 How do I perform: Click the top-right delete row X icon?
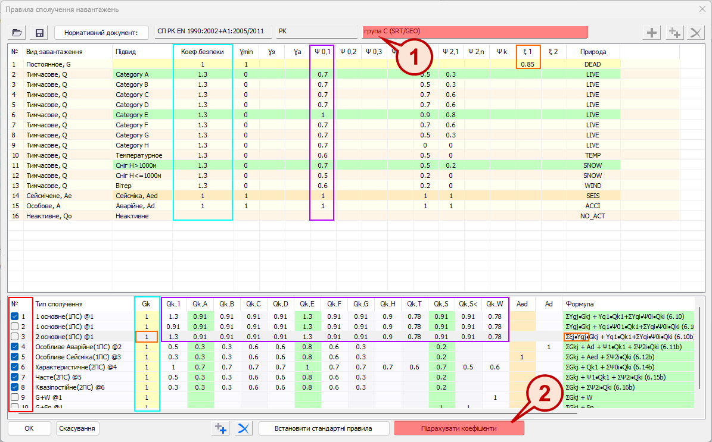click(x=695, y=33)
